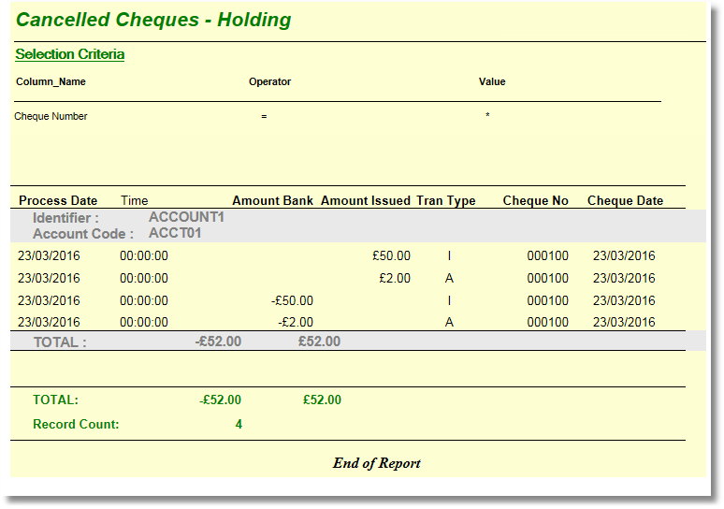The height and width of the screenshot is (509, 724).
Task: Select the ACCT01 account code value
Action: click(175, 233)
